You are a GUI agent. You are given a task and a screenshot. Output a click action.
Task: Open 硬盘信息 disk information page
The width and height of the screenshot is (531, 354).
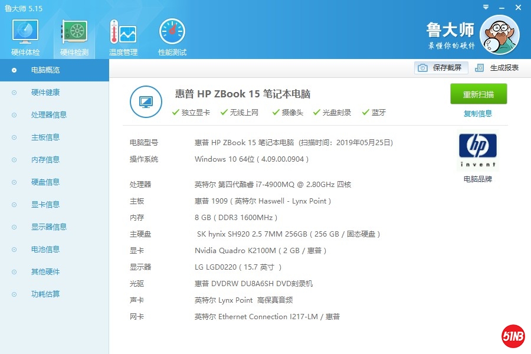point(45,182)
